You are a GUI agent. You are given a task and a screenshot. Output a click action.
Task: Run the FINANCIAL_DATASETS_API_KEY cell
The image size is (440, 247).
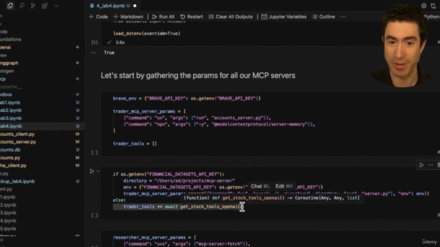[92, 171]
